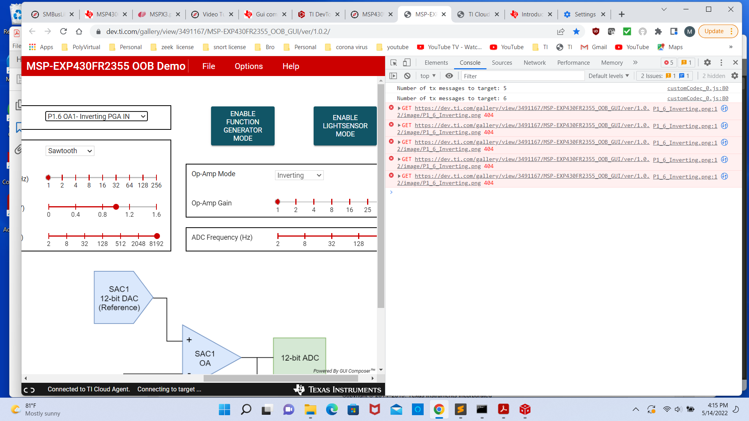749x421 pixels.
Task: Click Op-Amp Gain slider handle at 1
Action: point(277,202)
